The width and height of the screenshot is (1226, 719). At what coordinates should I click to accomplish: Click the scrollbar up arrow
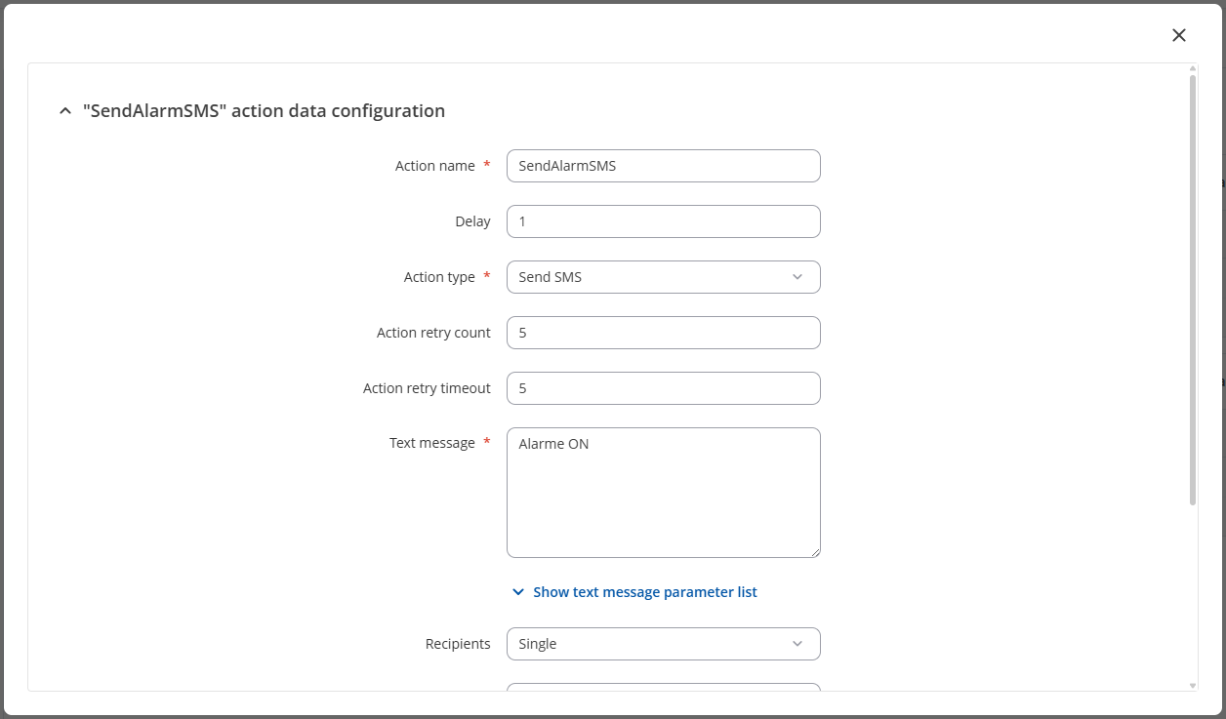1193,69
